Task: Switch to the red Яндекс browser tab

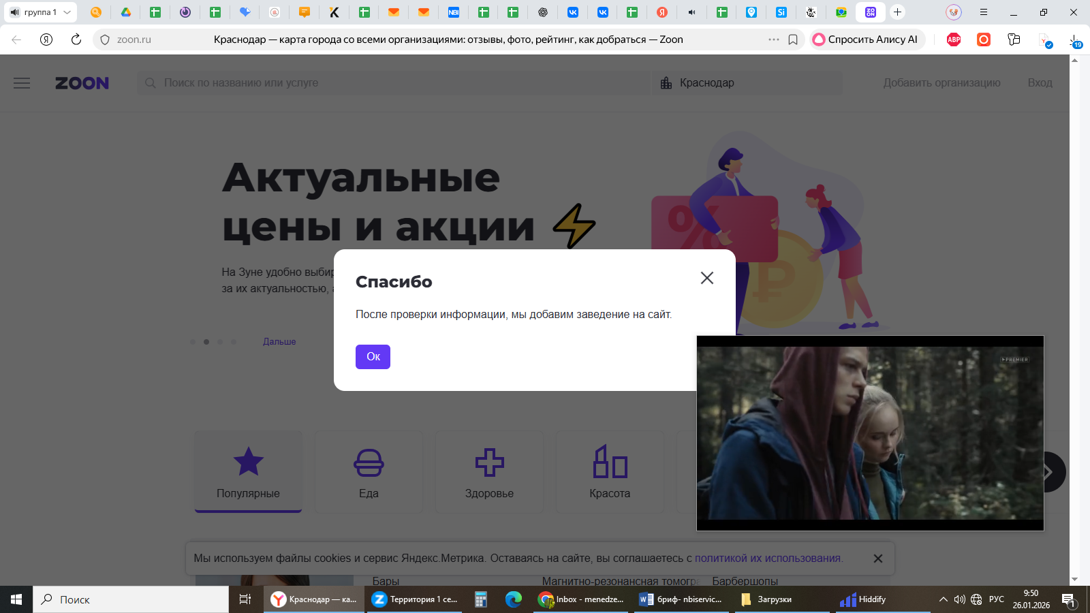Action: point(662,12)
